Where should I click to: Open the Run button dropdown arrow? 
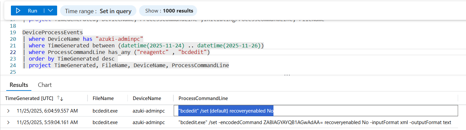pyautogui.click(x=51, y=11)
